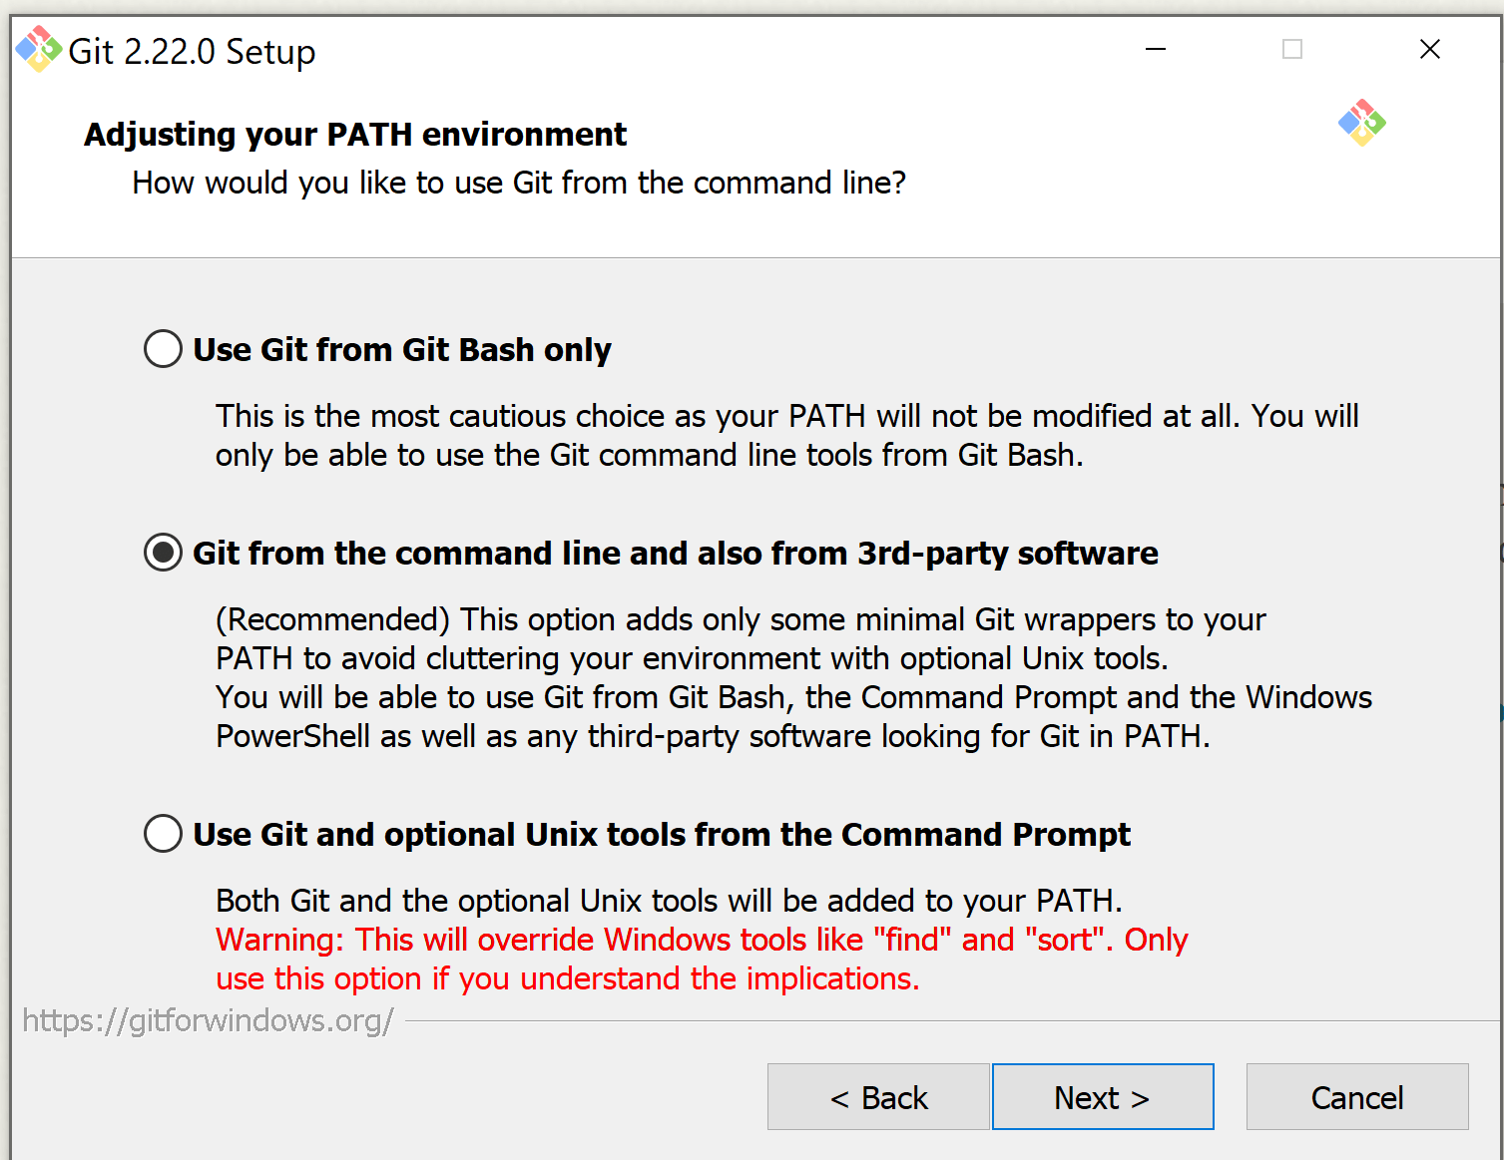Click the 'Git 2.22.0 Setup' window title
This screenshot has height=1160, width=1504.
[x=192, y=51]
